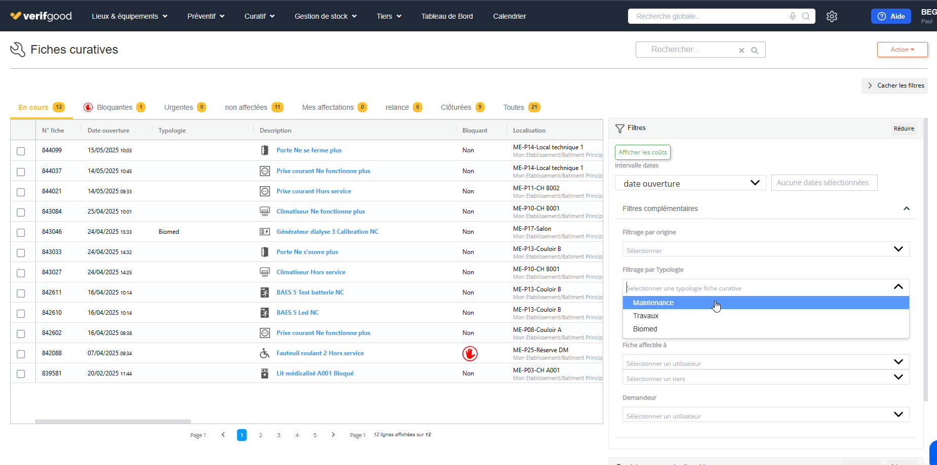Open the settings gear in top bar
The width and height of the screenshot is (937, 465).
832,16
